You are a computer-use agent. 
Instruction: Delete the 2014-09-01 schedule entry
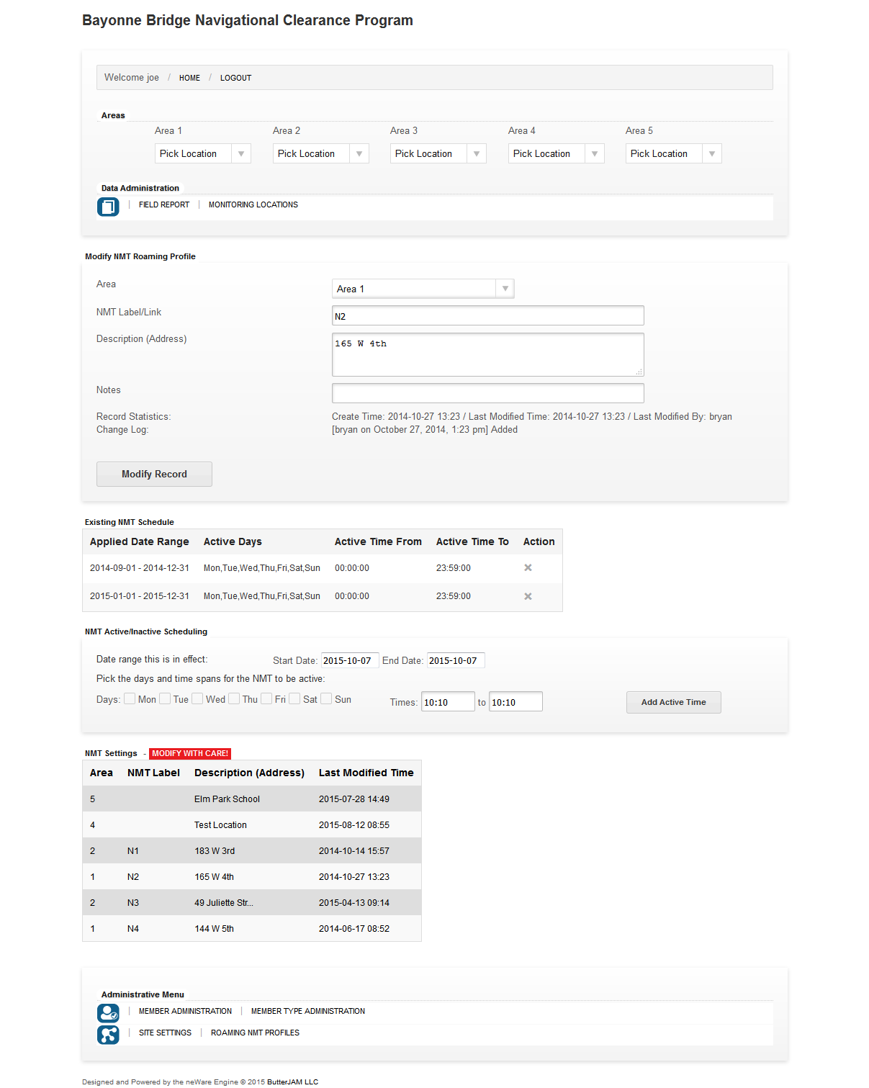528,568
